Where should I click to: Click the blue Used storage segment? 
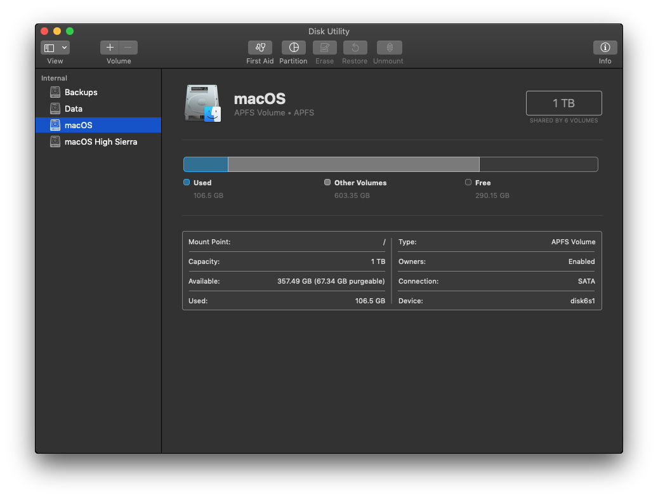pyautogui.click(x=206, y=165)
